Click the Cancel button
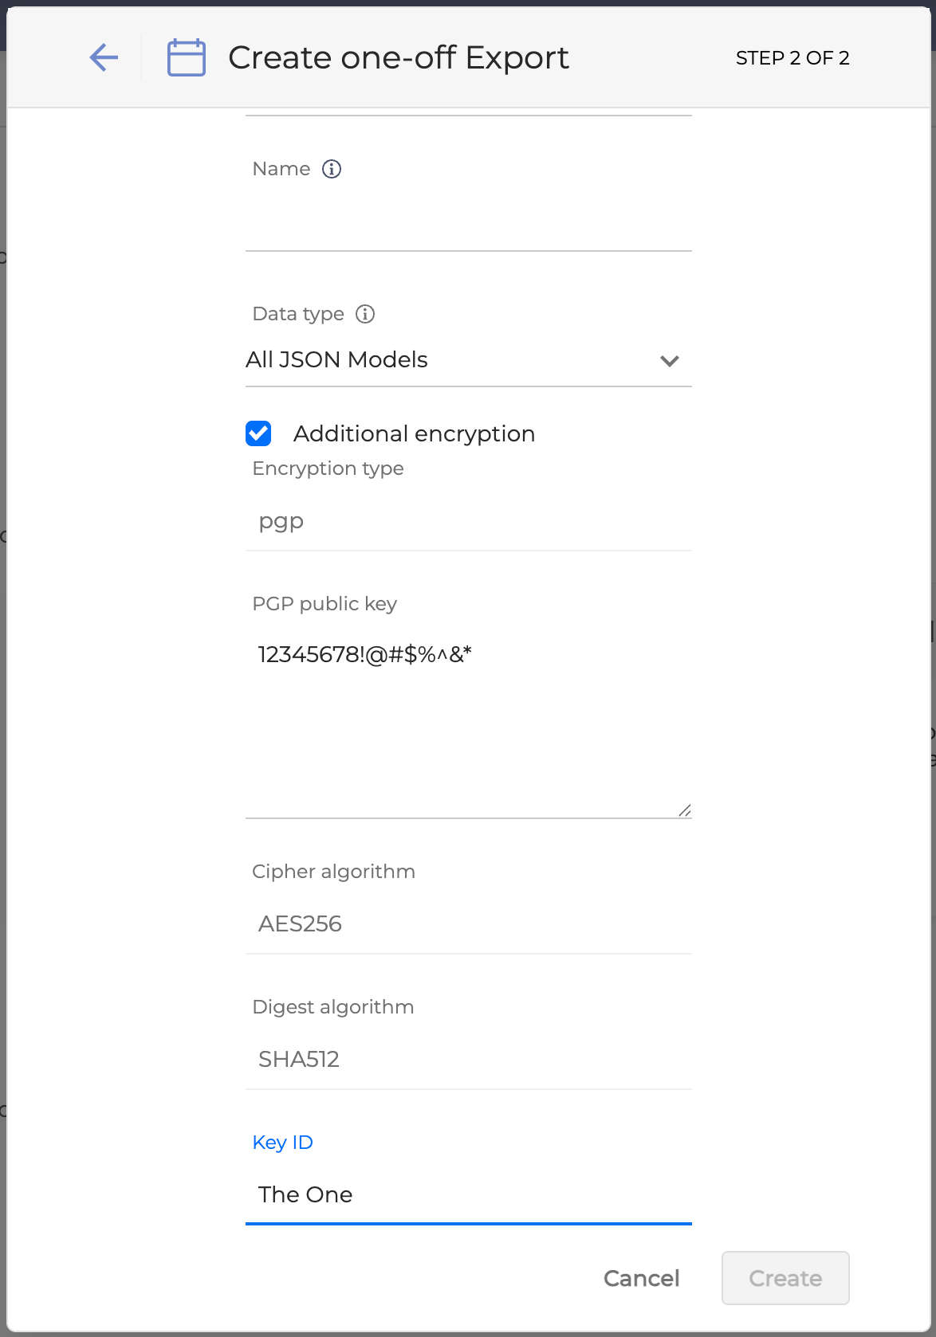Image resolution: width=936 pixels, height=1337 pixels. (x=641, y=1278)
